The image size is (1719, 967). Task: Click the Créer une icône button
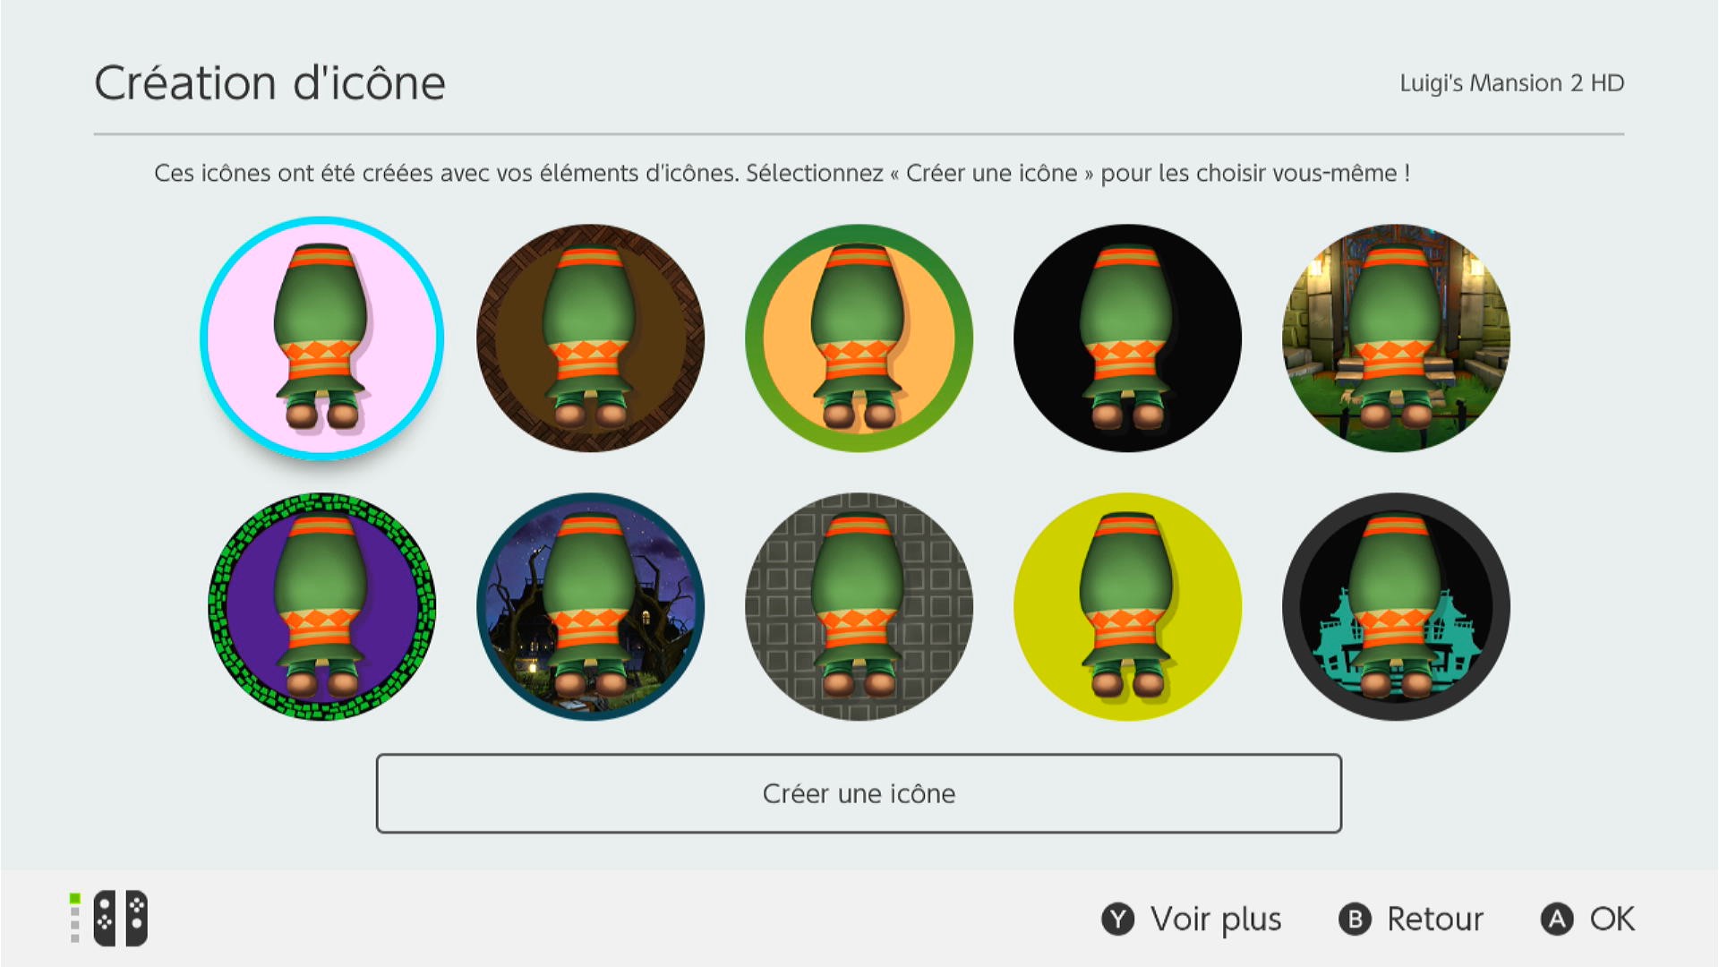pyautogui.click(x=859, y=793)
